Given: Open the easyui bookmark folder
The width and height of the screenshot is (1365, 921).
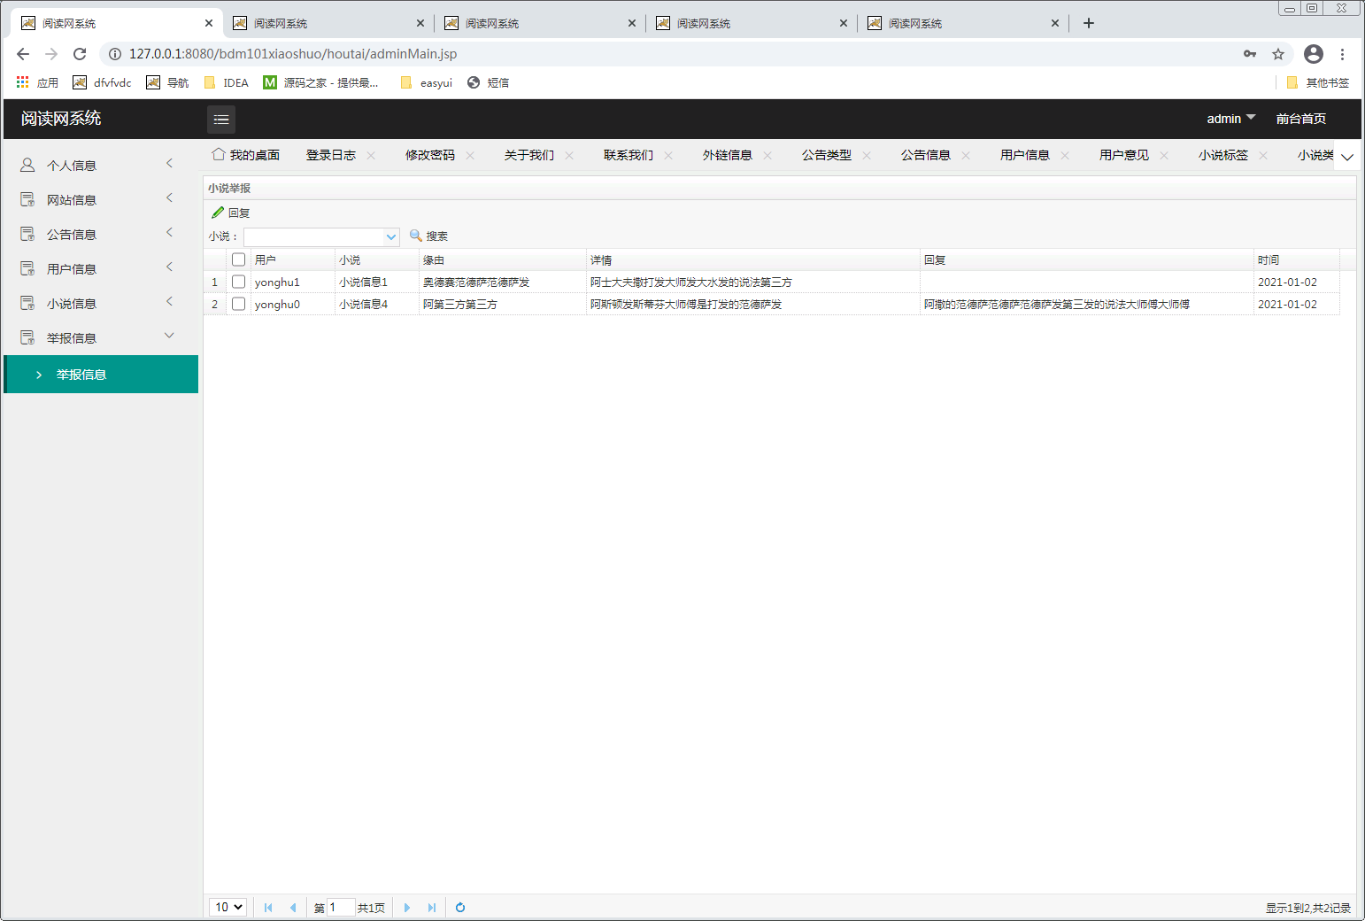Looking at the screenshot, I should [427, 82].
